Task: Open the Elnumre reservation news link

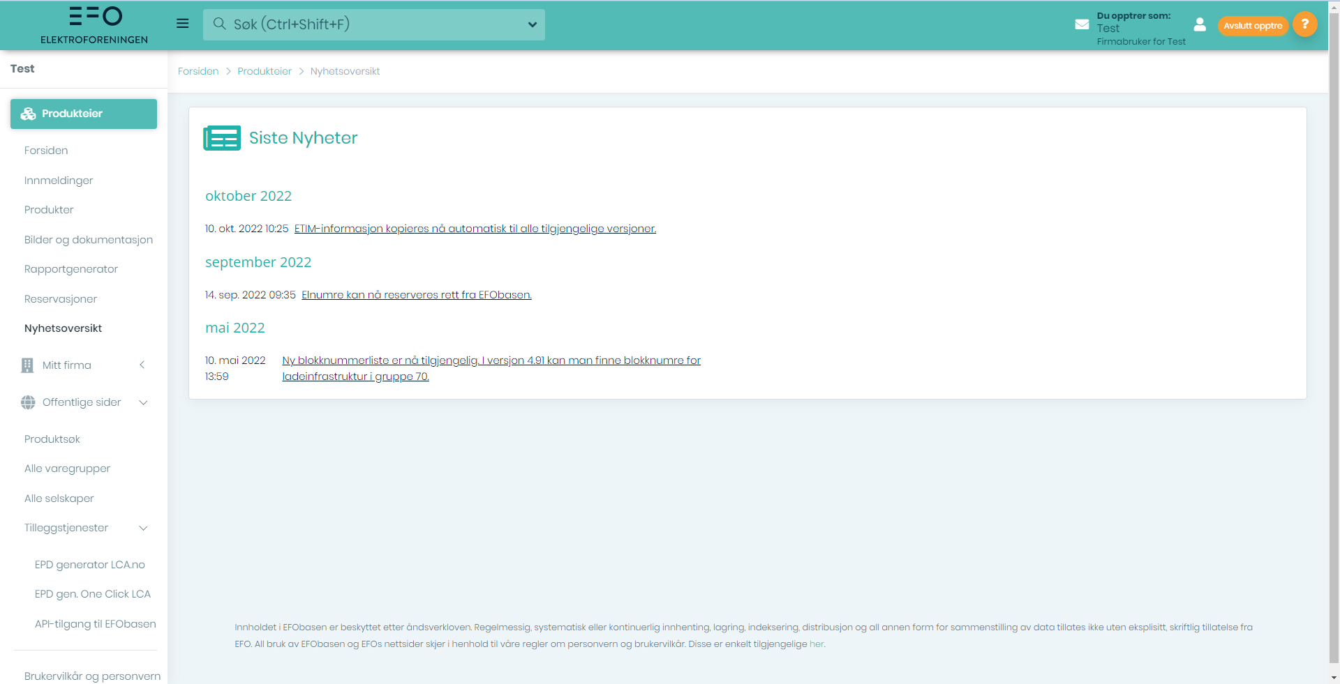Action: tap(416, 295)
